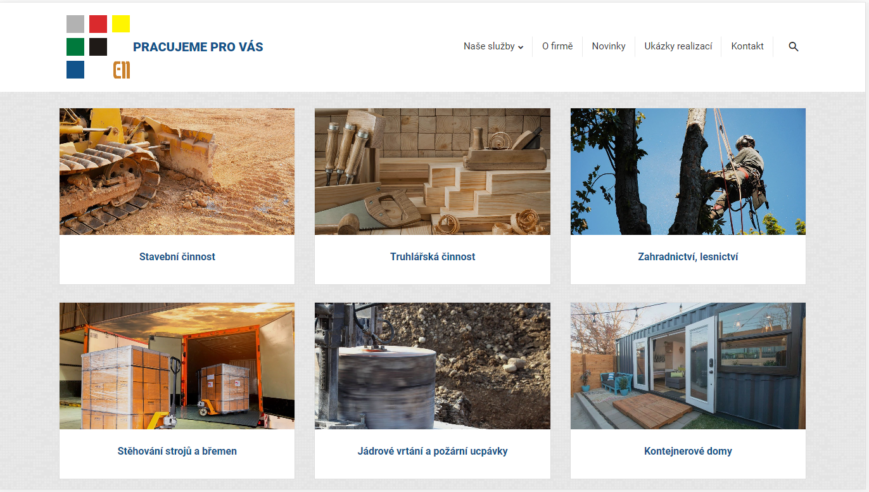Screen dimensions: 869x492
Task: Open Jádrové vrtání a požární ucpávky link
Action: (x=433, y=451)
